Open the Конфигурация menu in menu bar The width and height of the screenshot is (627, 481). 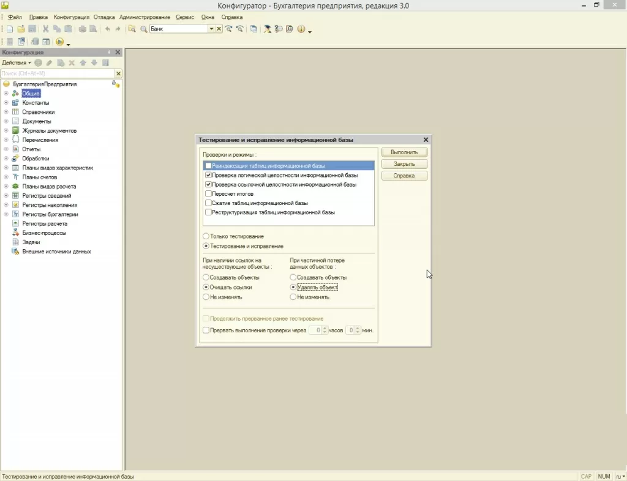click(x=71, y=17)
